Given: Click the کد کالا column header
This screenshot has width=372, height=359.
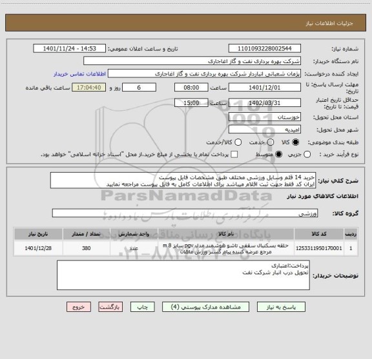Looking at the screenshot, I should coord(319,234).
